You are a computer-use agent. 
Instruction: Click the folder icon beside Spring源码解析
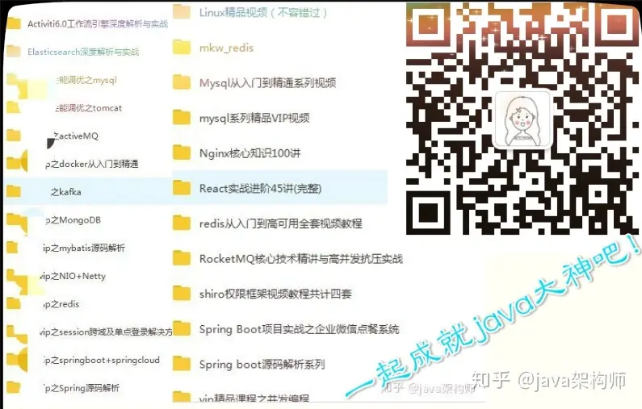(x=14, y=387)
